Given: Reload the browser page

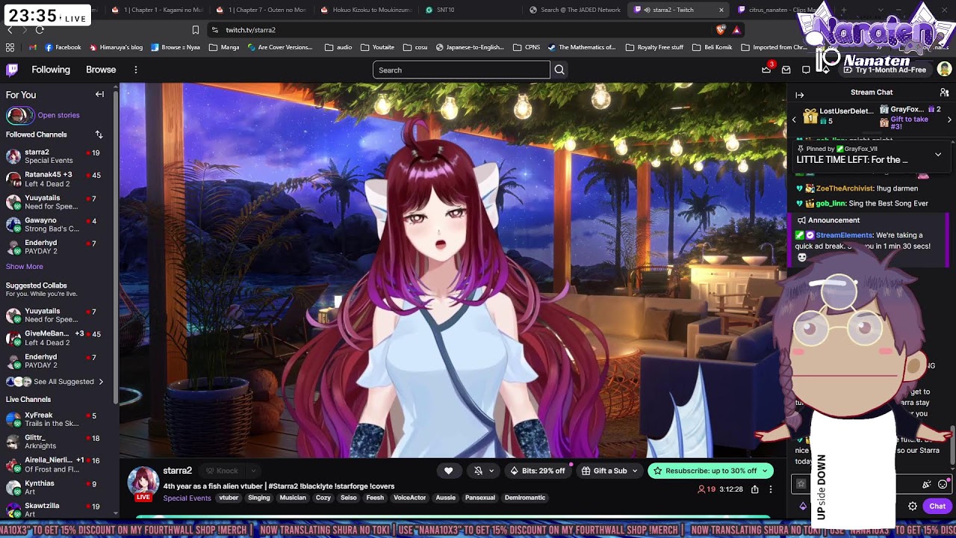Looking at the screenshot, I should (x=40, y=30).
